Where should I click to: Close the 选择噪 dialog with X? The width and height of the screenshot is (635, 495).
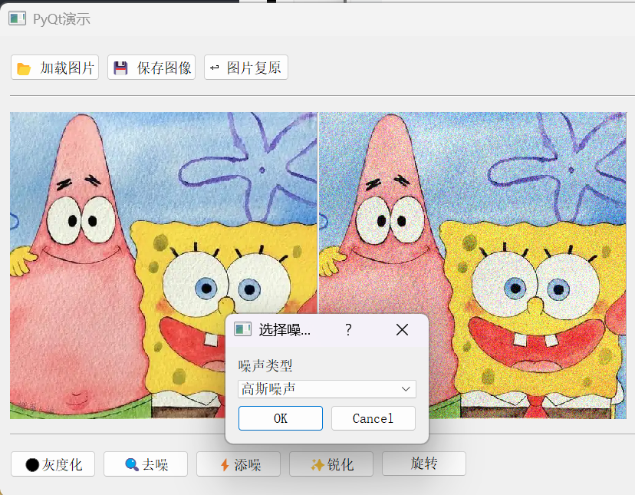pyautogui.click(x=402, y=330)
